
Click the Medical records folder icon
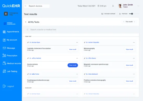(x=4, y=63)
